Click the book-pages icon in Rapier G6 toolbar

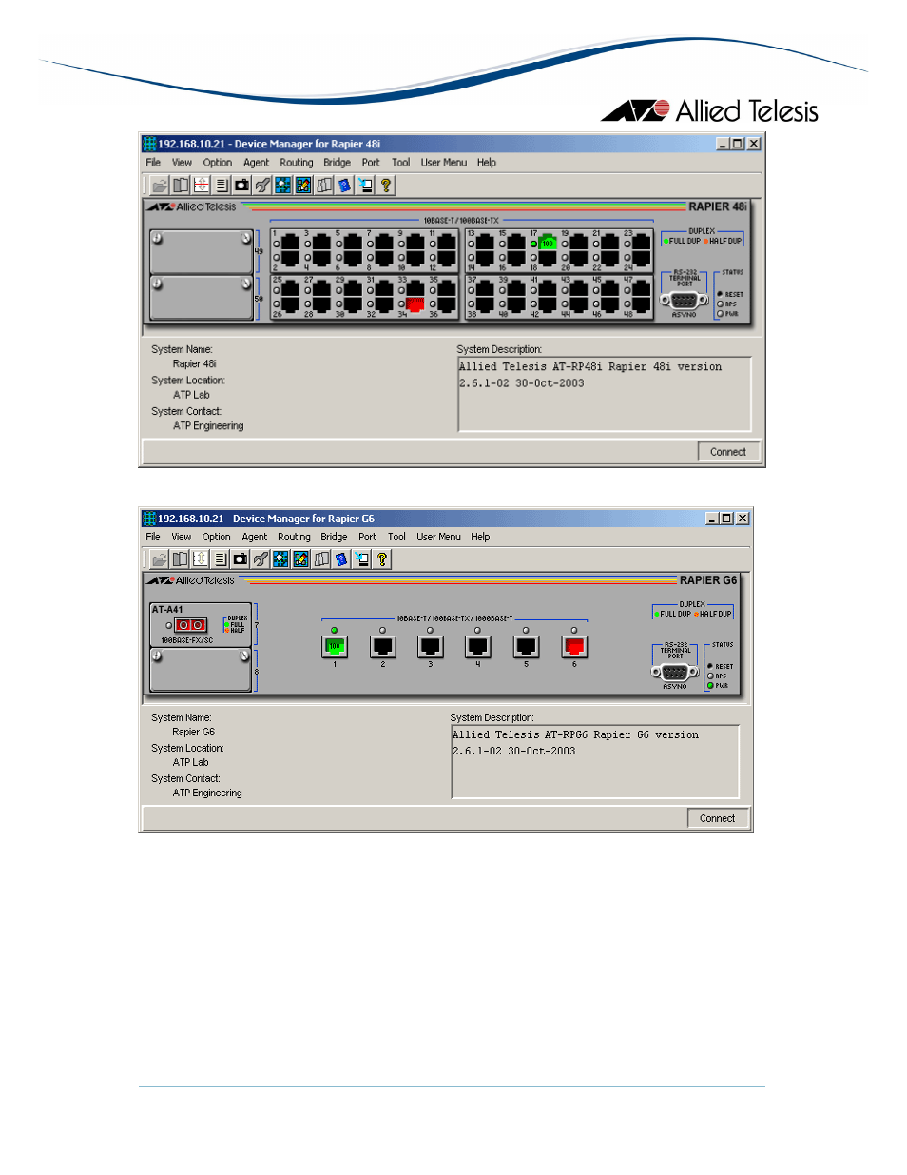180,559
